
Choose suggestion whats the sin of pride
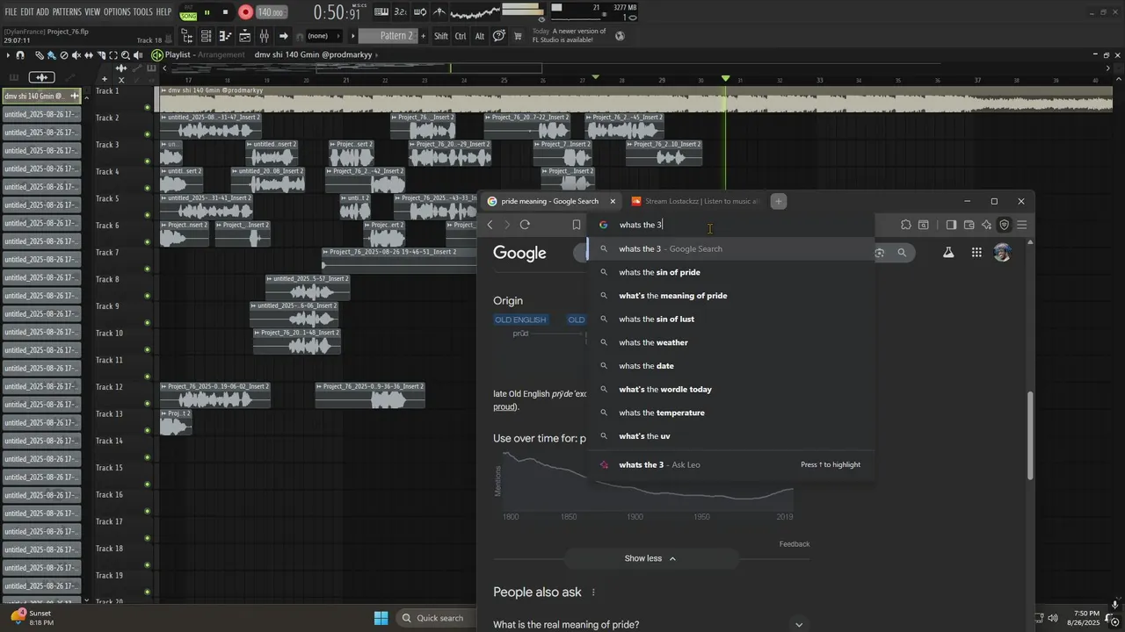[732, 272]
